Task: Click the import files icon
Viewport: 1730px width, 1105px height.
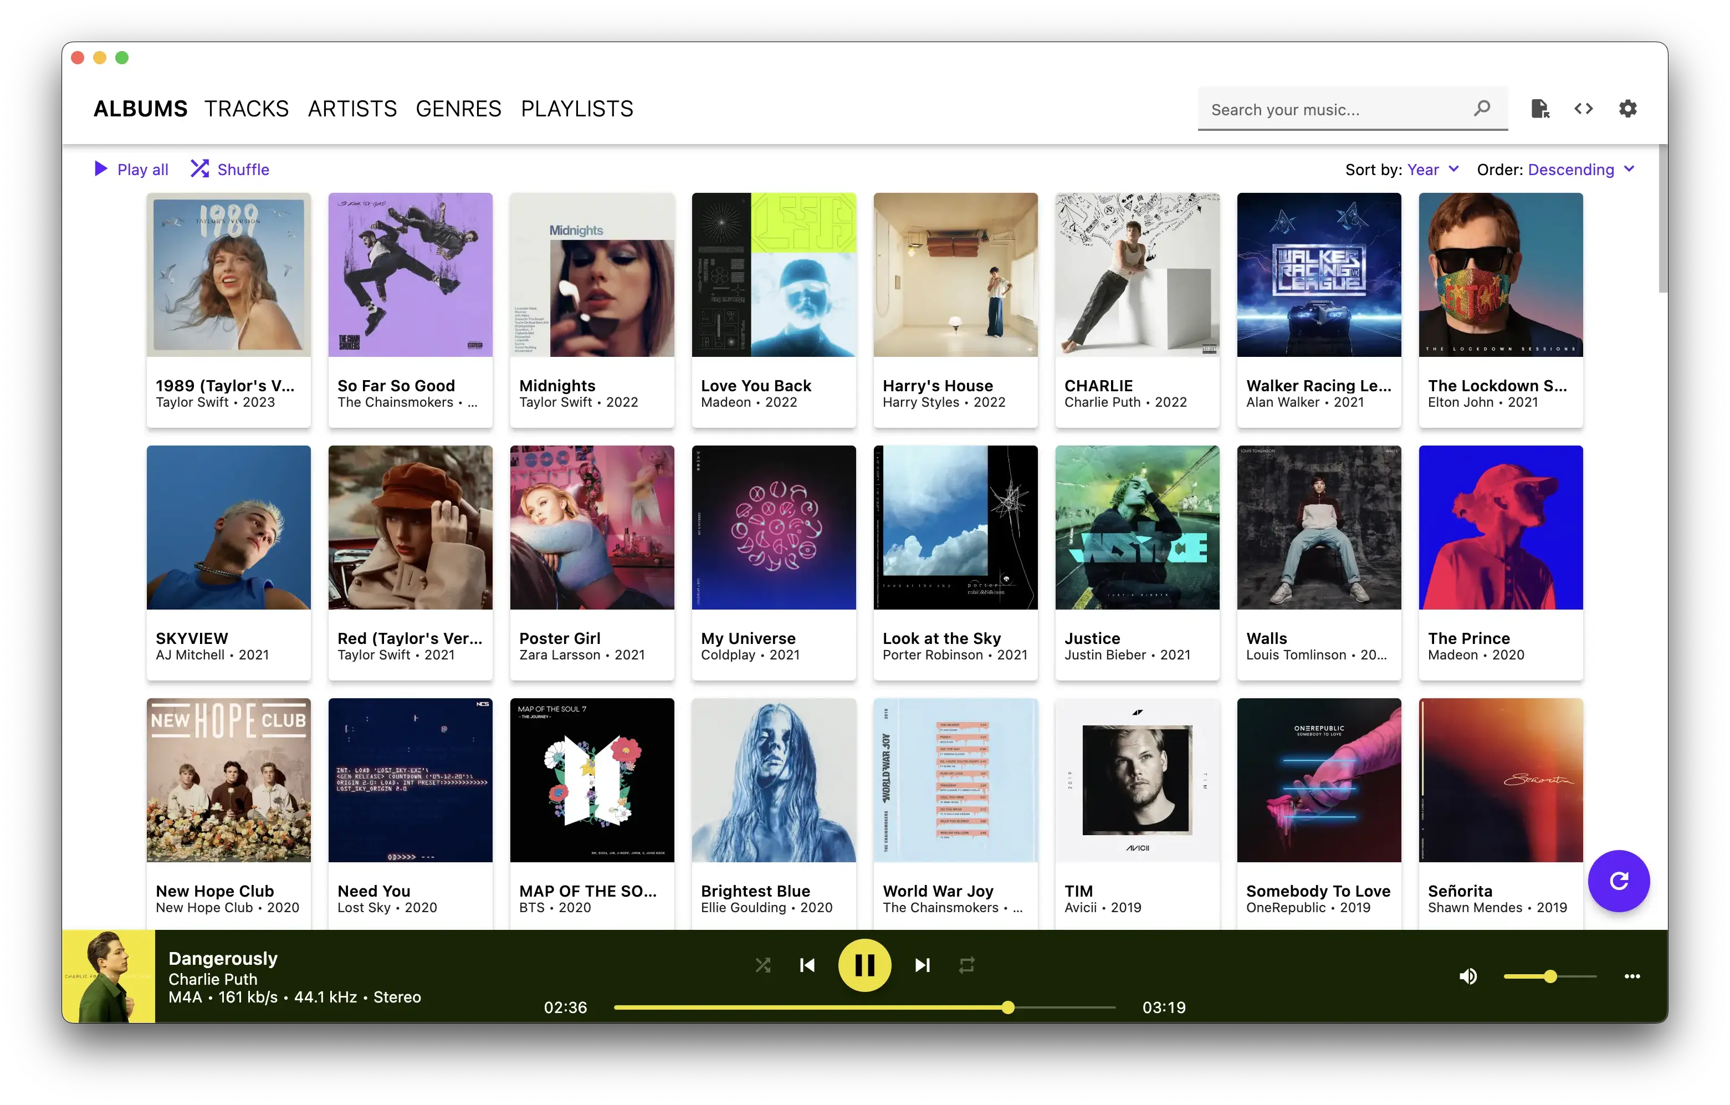Action: tap(1539, 109)
